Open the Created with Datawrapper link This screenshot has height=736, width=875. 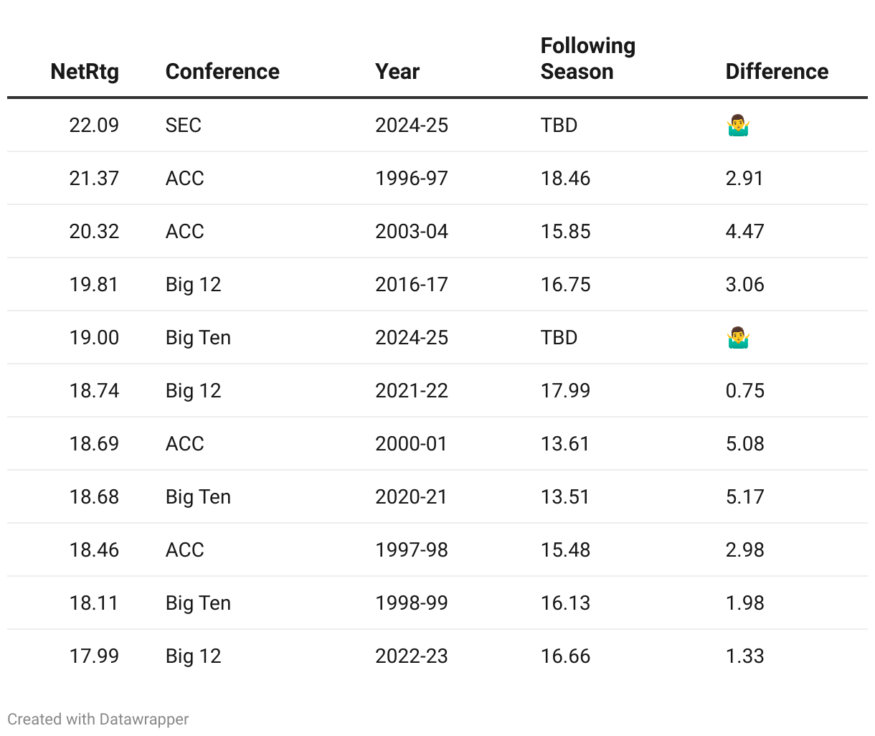pyautogui.click(x=98, y=719)
